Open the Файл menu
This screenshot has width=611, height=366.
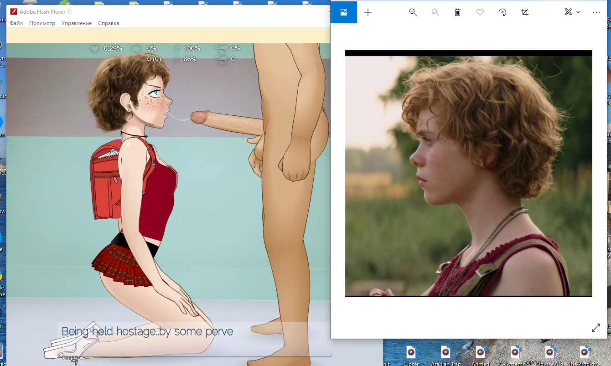pyautogui.click(x=16, y=23)
